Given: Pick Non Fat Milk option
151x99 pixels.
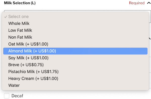Looking at the screenshot, I should [x=75, y=37].
